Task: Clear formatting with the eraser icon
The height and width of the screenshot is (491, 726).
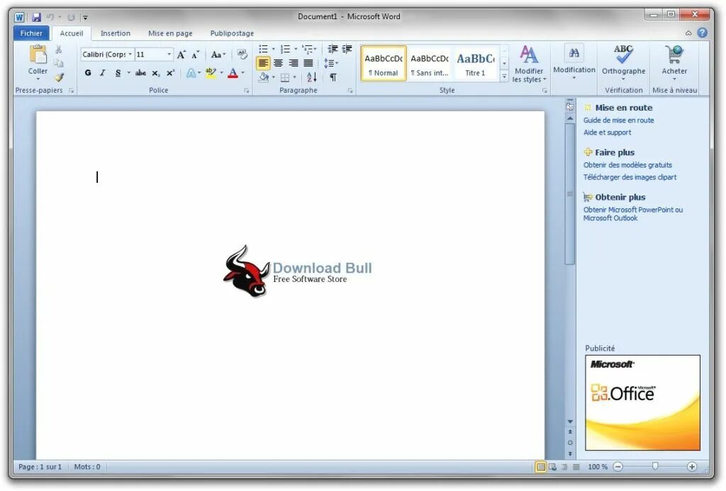Action: click(x=242, y=54)
